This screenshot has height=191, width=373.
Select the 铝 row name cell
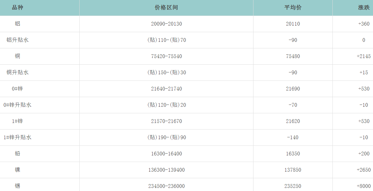17,24
